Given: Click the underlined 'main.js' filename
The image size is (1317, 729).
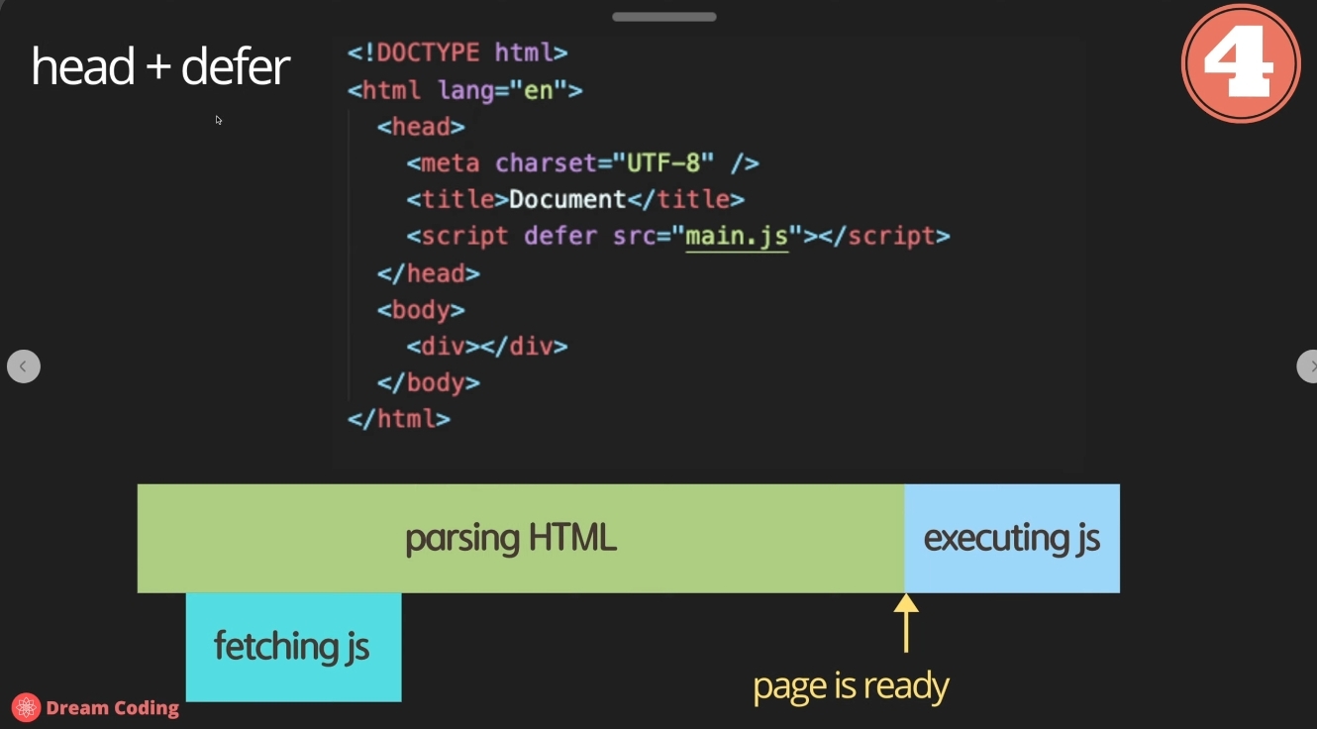Looking at the screenshot, I should (x=737, y=237).
